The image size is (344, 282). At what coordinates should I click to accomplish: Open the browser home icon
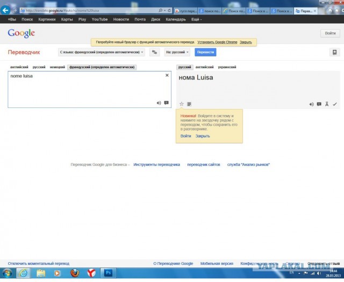pos(330,11)
